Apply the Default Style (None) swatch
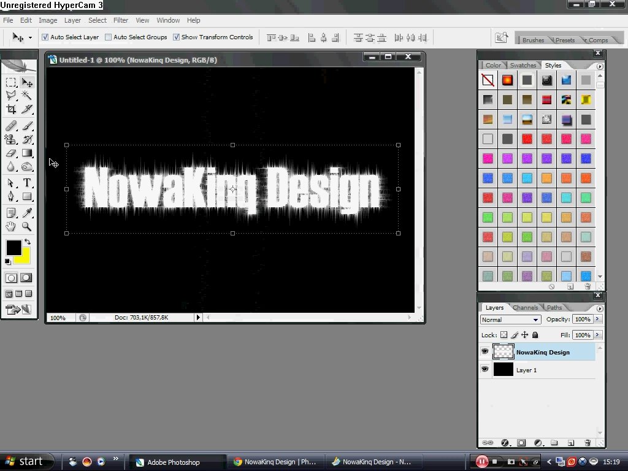The height and width of the screenshot is (471, 628). pyautogui.click(x=488, y=80)
